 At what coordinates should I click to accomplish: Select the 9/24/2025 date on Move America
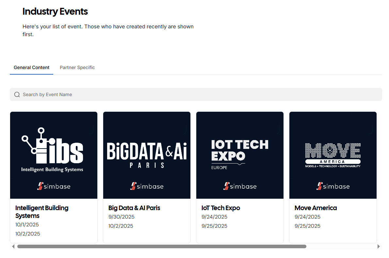(307, 217)
